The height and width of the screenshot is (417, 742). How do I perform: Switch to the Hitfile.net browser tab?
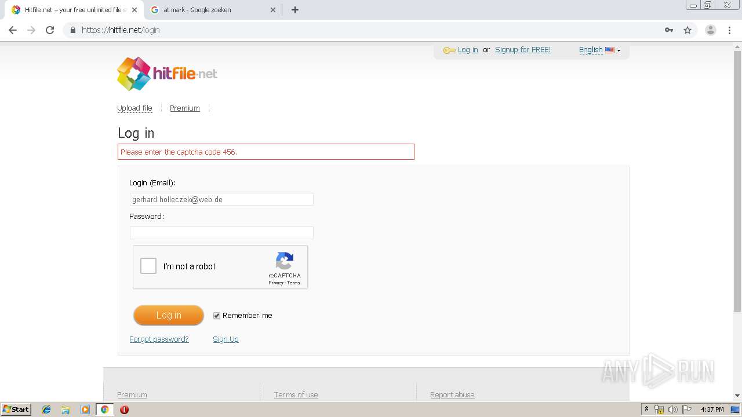[x=74, y=10]
